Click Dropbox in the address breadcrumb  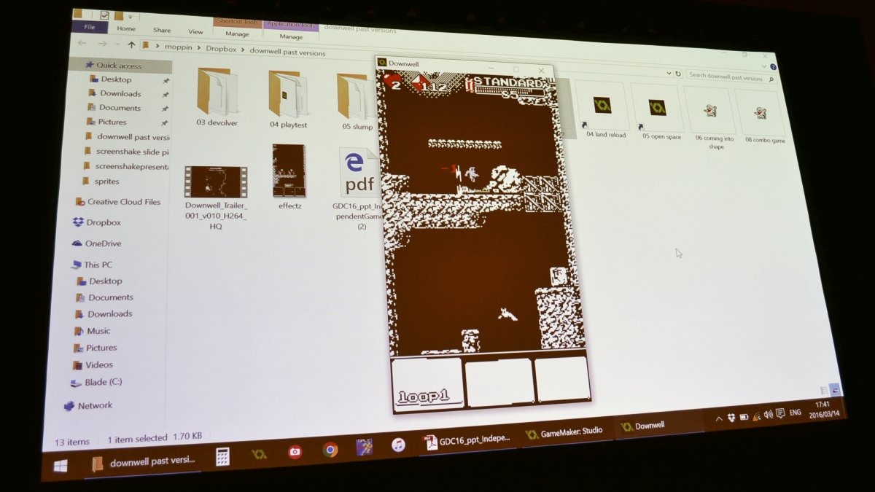pyautogui.click(x=220, y=50)
